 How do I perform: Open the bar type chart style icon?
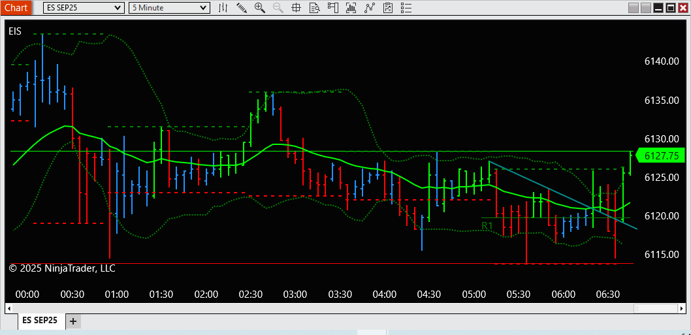click(x=223, y=7)
